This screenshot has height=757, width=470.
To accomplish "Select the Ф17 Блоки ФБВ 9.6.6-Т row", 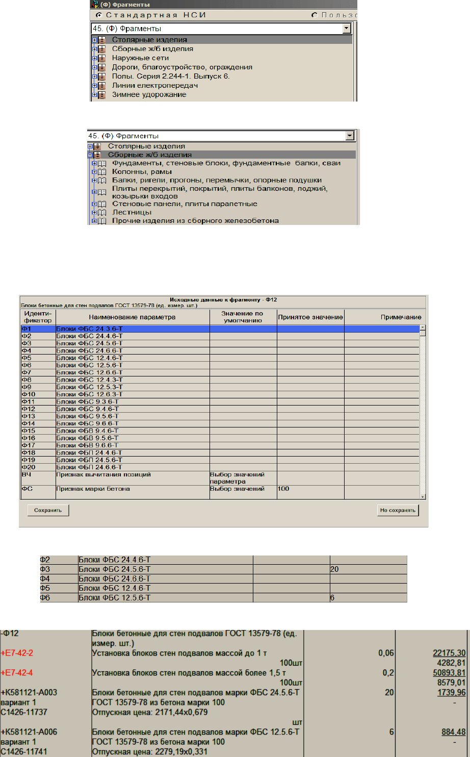I will [220, 445].
